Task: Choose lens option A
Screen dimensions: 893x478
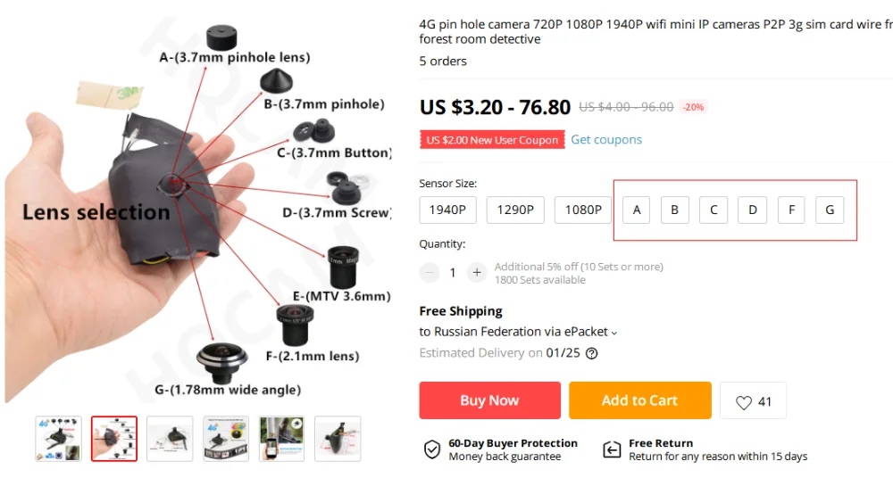Action: (x=636, y=210)
